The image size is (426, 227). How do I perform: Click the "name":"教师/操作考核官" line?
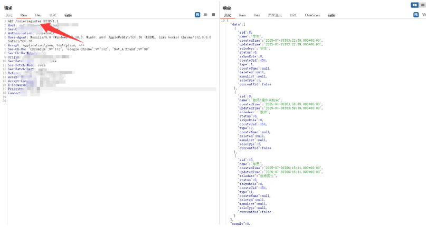point(260,100)
